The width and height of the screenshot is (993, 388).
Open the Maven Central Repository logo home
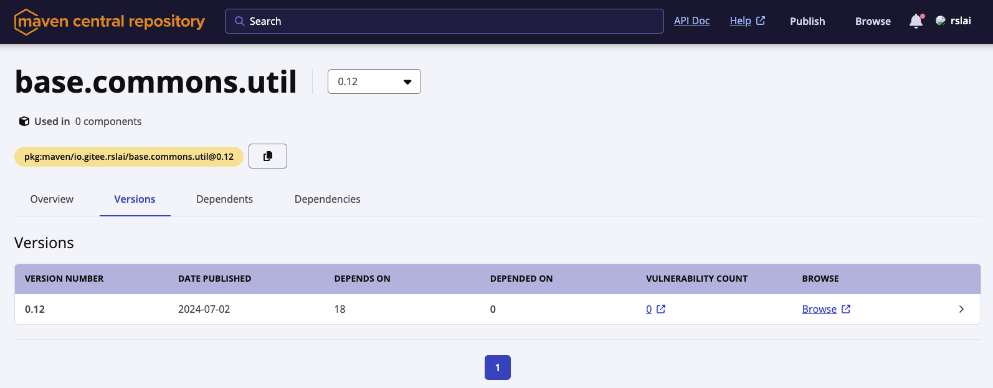coord(110,22)
